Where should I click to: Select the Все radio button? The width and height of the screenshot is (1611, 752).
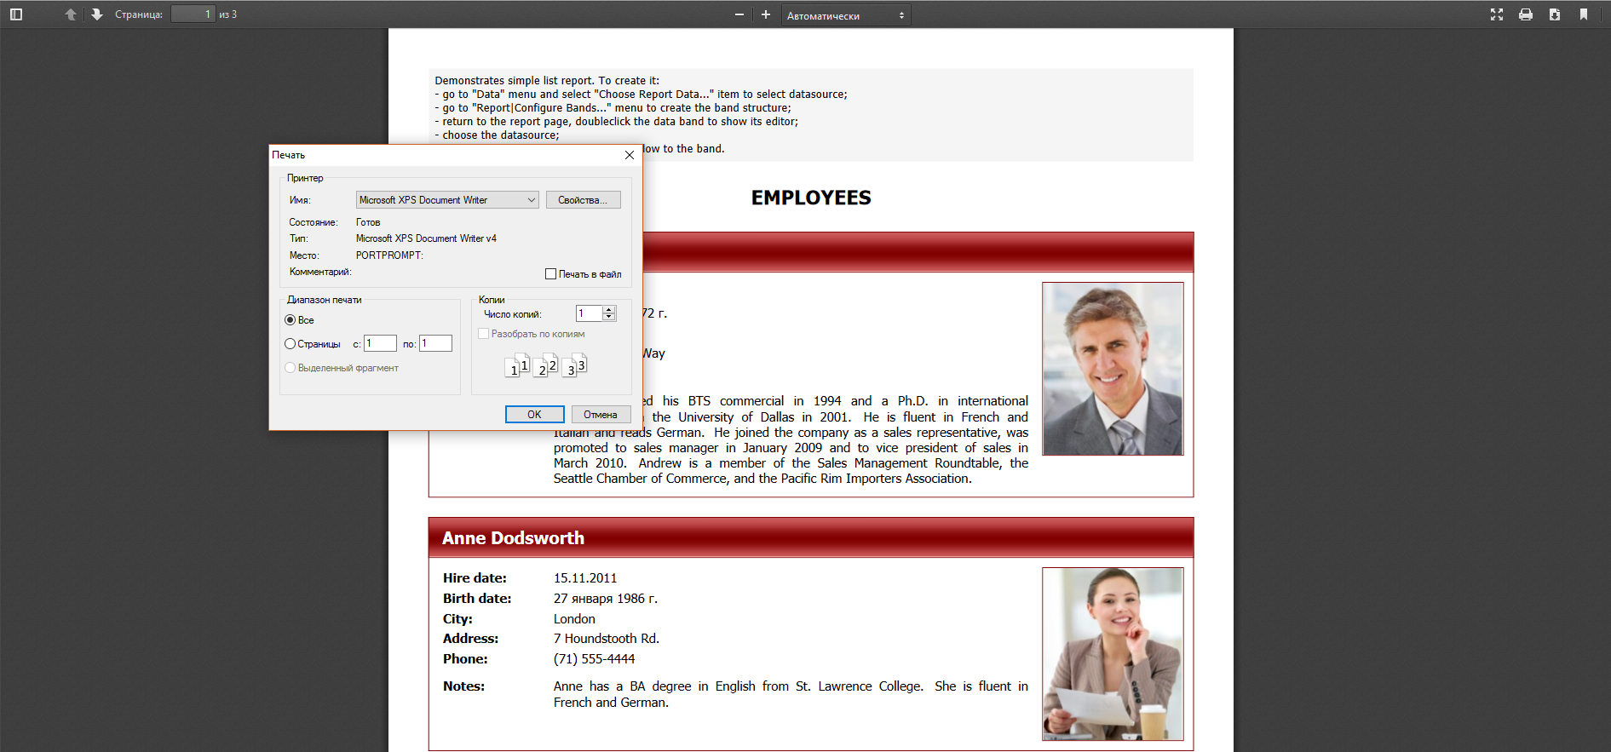[x=290, y=320]
